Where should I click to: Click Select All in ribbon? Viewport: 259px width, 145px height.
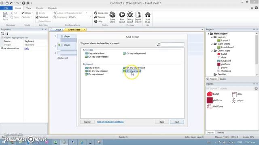42,17
